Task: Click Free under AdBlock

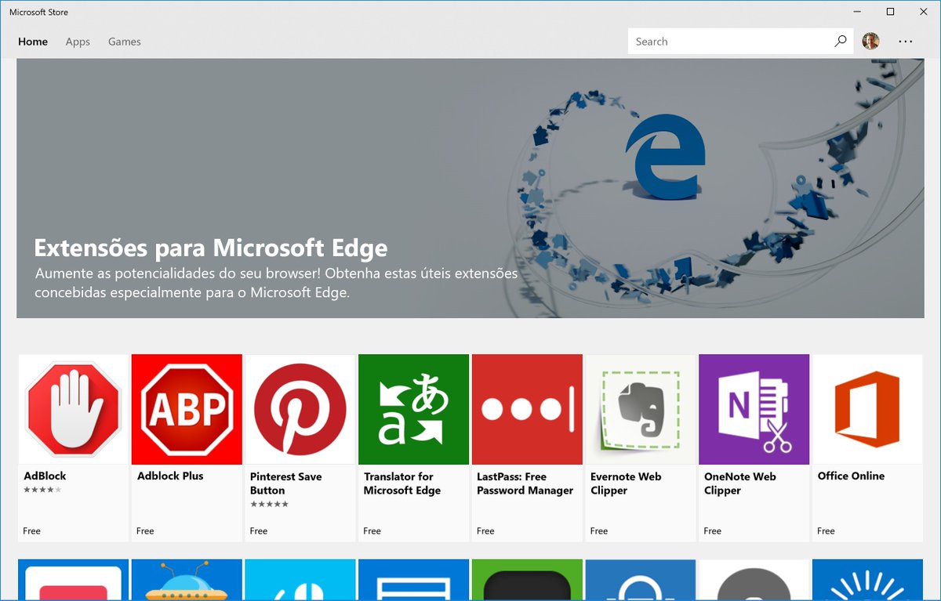Action: pos(32,530)
